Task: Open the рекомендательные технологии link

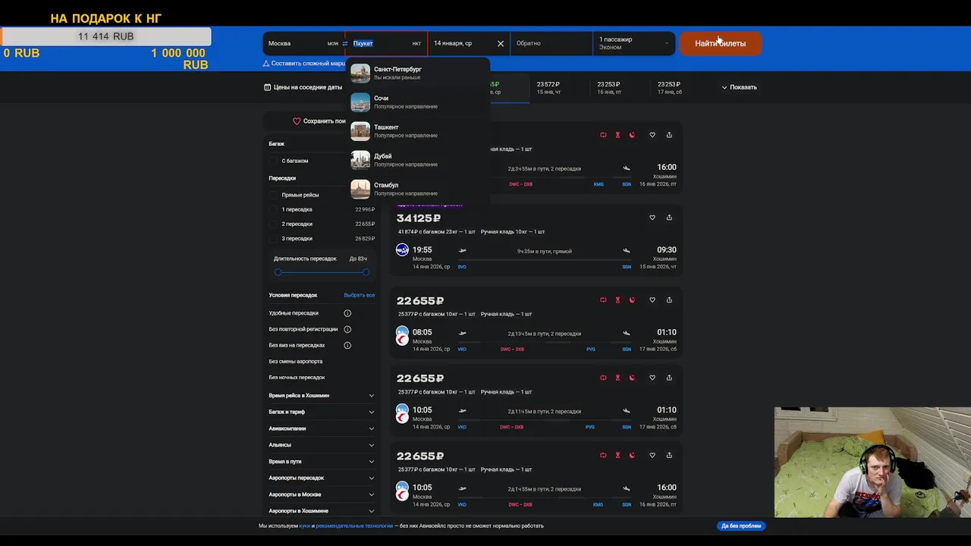Action: [x=354, y=526]
